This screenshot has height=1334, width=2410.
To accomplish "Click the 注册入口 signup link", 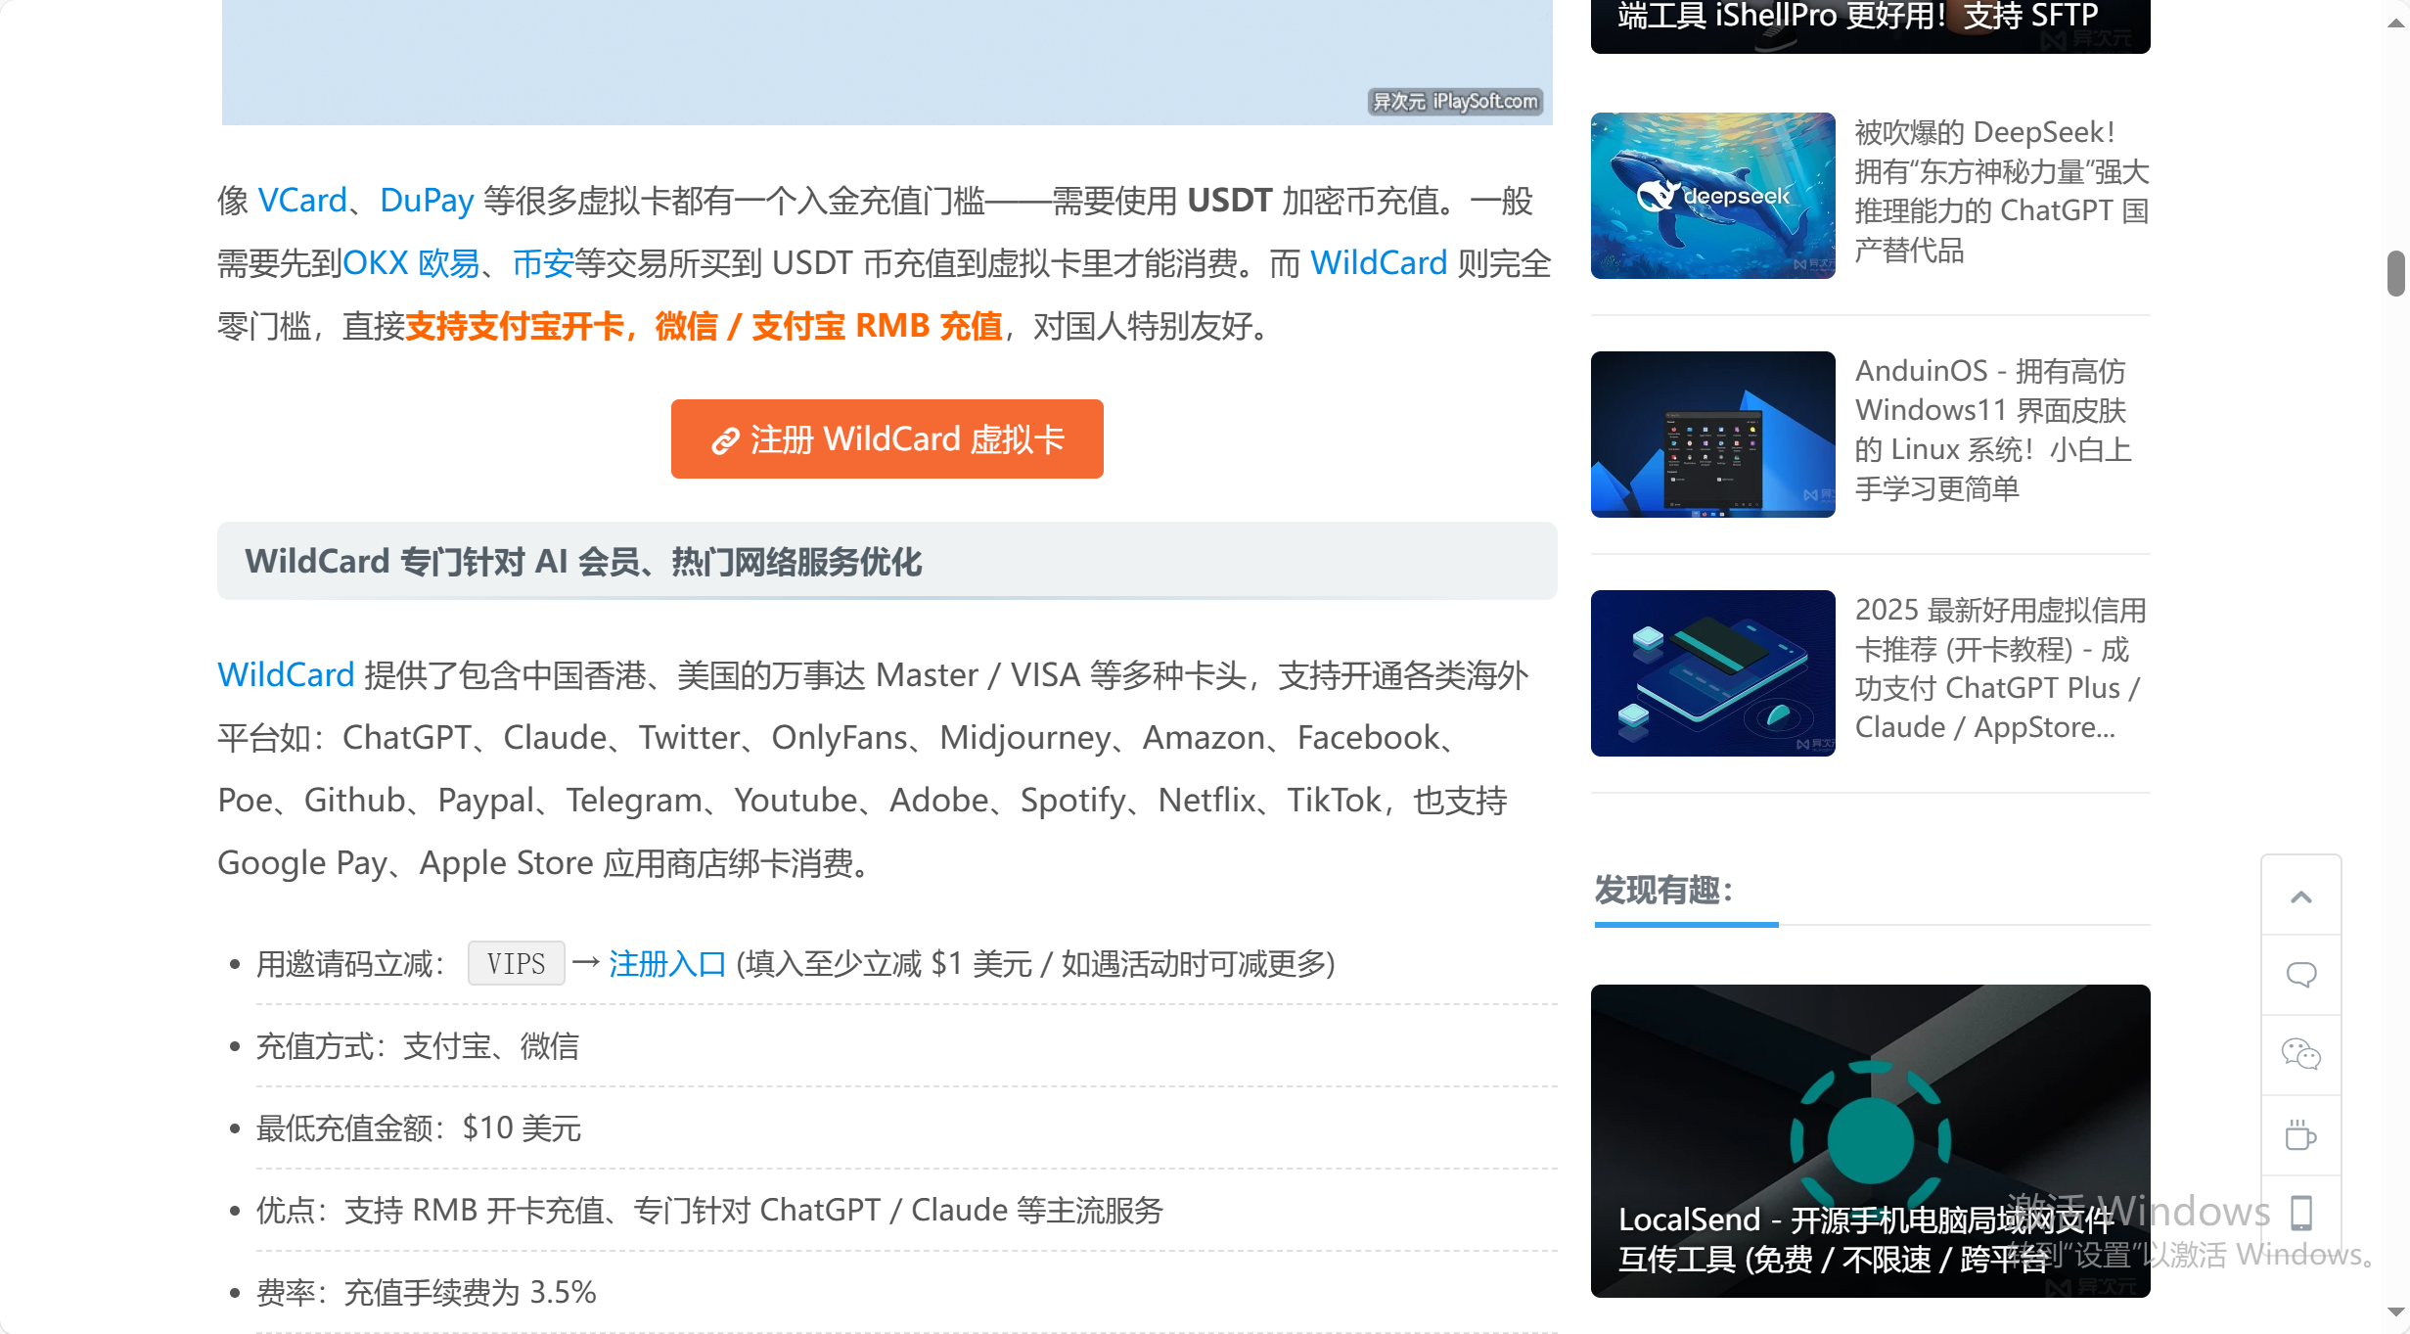I will (667, 964).
